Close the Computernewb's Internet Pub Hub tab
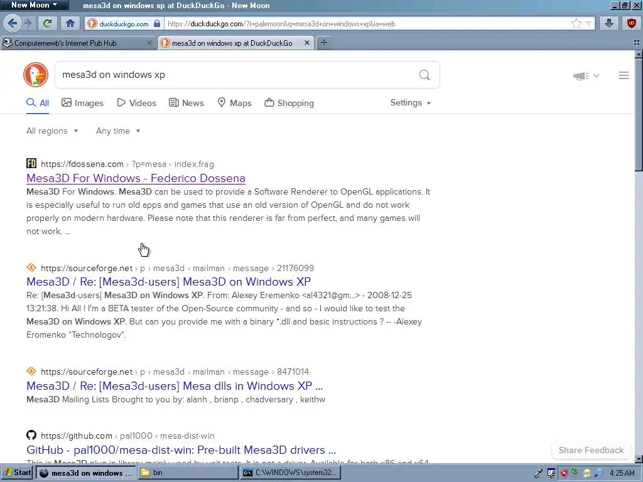643x482 pixels. (149, 43)
